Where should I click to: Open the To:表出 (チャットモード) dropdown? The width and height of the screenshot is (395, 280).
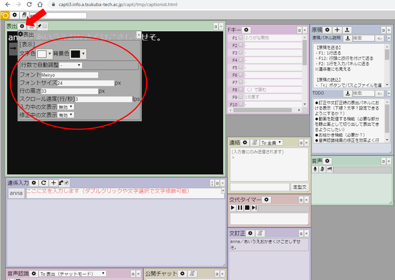click(73, 273)
